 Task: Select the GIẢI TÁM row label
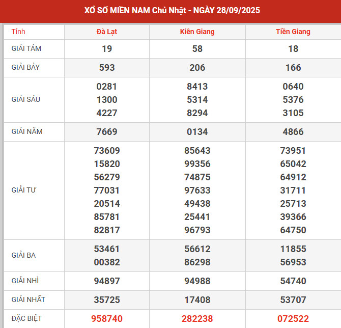(x=26, y=49)
